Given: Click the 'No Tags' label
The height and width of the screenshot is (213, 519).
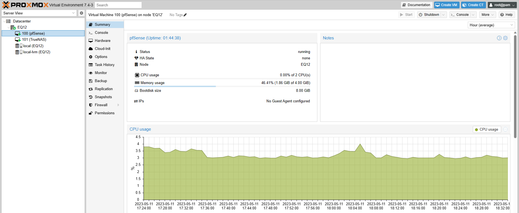Looking at the screenshot, I should coord(176,15).
